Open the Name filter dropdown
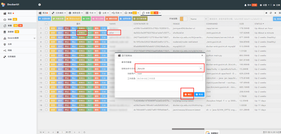Image resolution: width=281 pixels, height=134 pixels. [198, 19]
